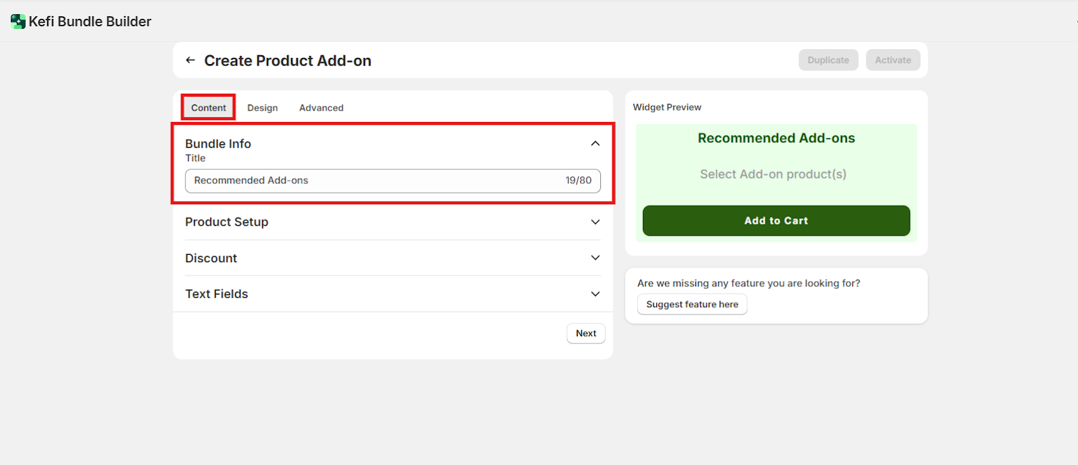
Task: Click the Text Fields section label
Action: (216, 294)
